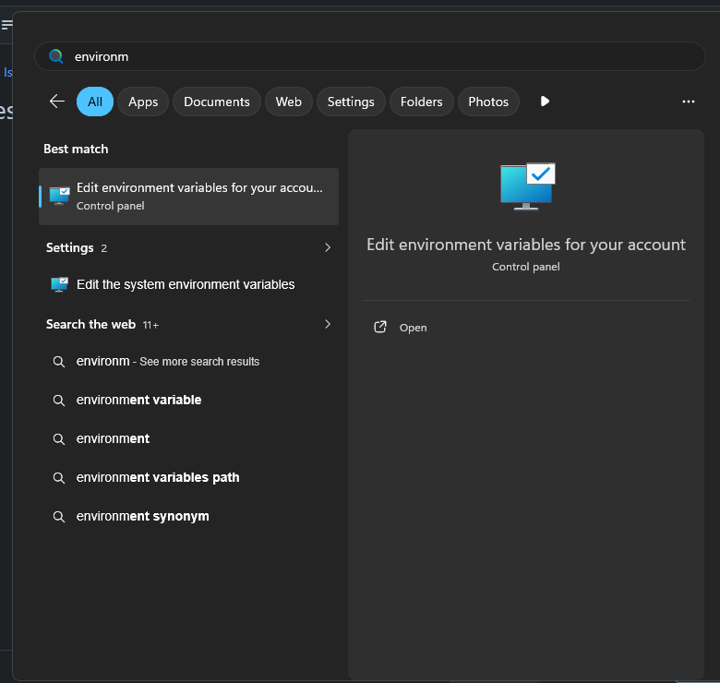The image size is (720, 683).
Task: Select the All filter tab
Action: pos(95,102)
